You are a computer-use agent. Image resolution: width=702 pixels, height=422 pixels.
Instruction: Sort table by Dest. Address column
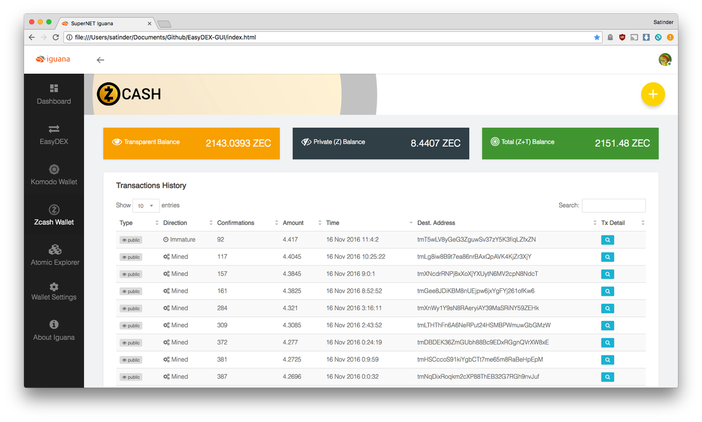pyautogui.click(x=506, y=223)
